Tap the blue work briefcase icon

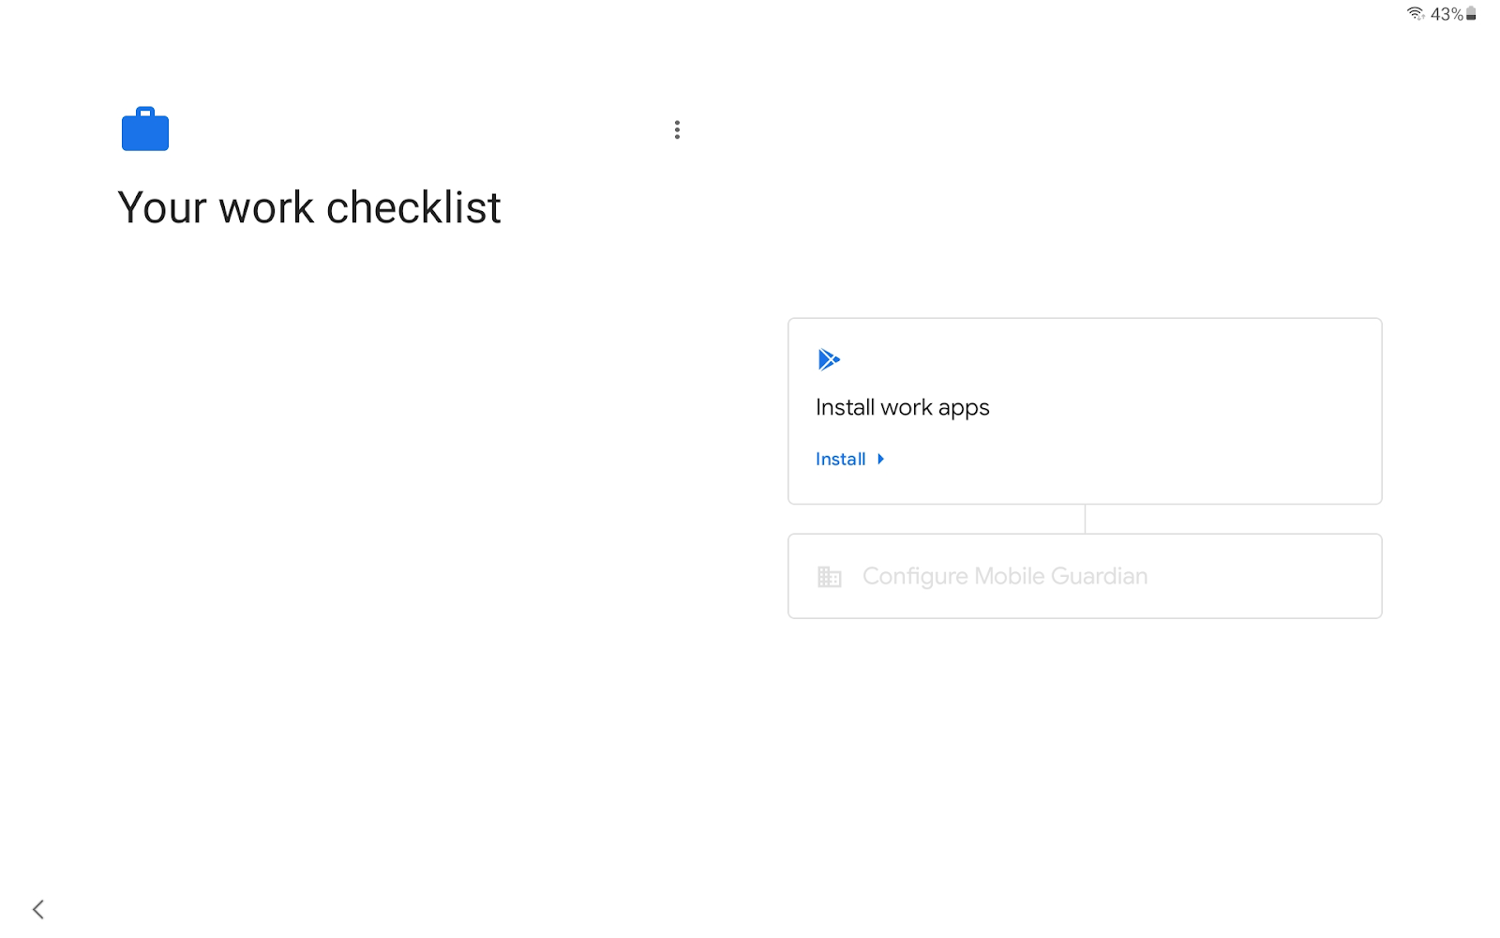(x=145, y=129)
